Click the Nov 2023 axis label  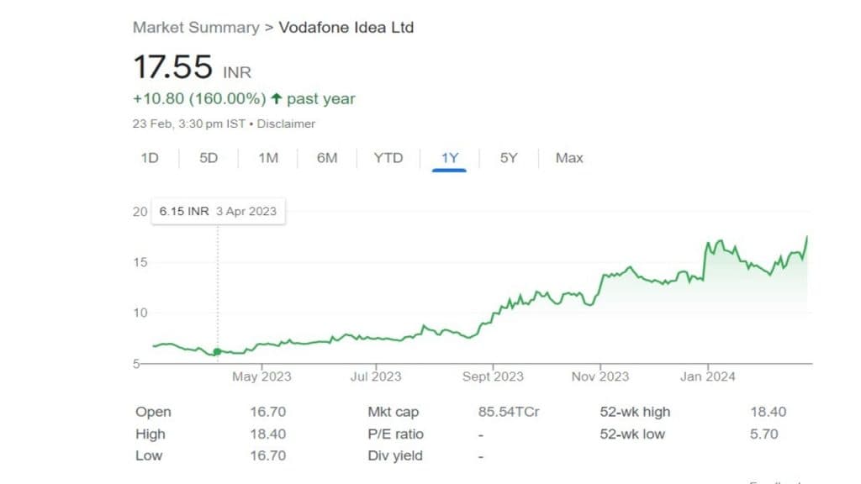coord(600,376)
